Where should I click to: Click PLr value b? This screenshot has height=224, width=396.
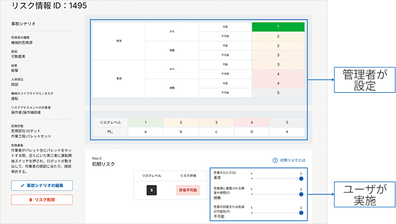click(x=181, y=132)
